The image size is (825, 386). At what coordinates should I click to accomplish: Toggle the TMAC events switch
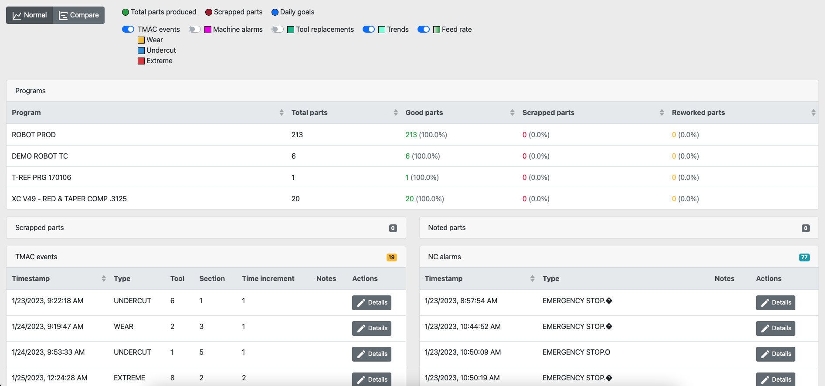tap(128, 29)
